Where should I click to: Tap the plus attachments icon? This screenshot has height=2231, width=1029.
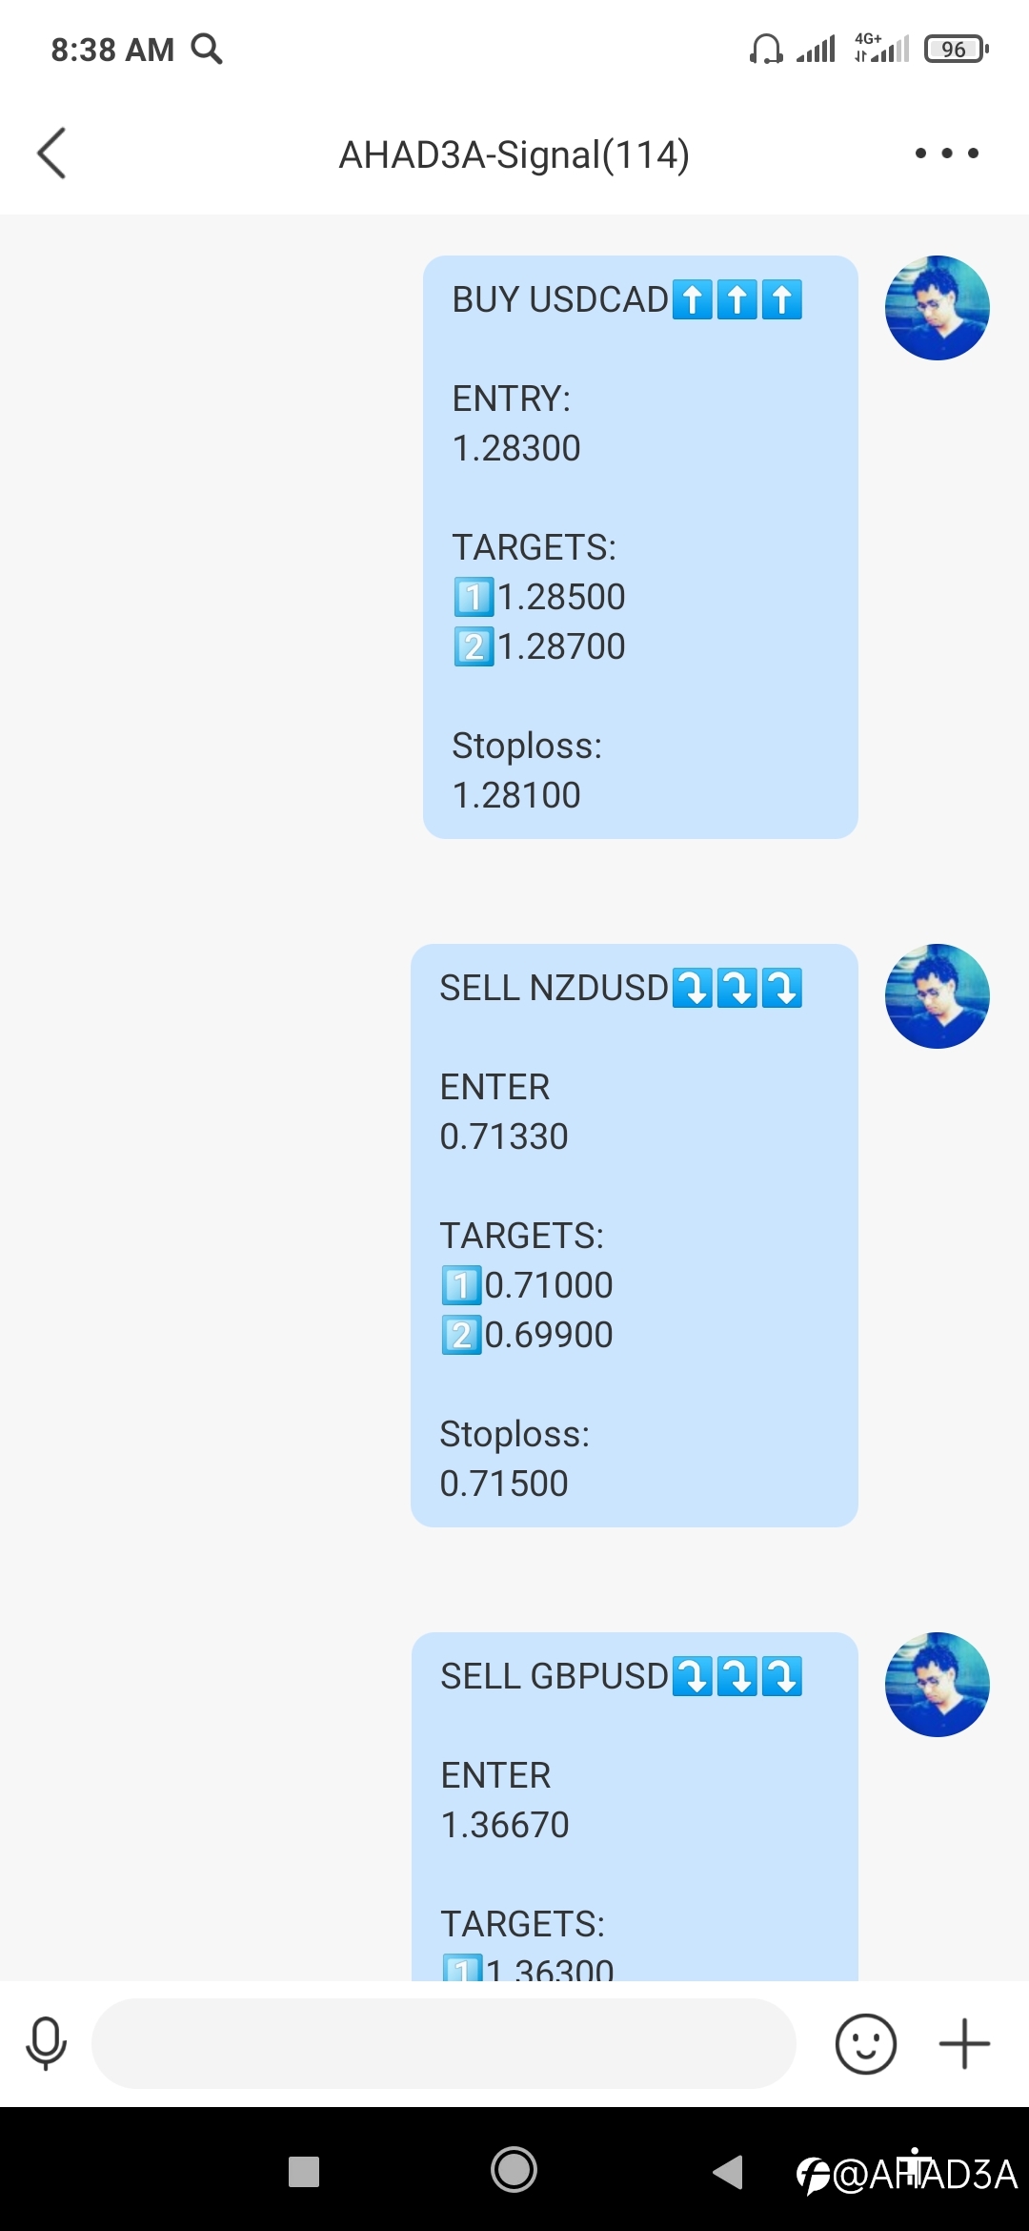[964, 2044]
